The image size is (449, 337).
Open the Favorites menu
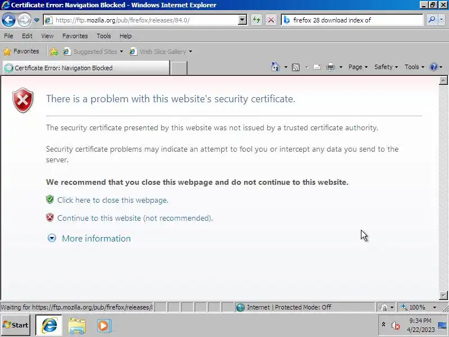[75, 36]
